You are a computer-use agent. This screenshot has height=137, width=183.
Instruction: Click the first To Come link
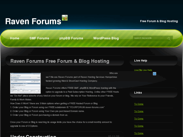(139, 104)
